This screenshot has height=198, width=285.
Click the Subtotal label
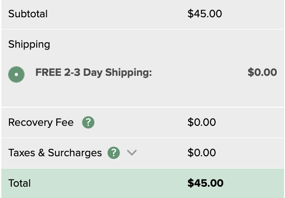point(28,14)
